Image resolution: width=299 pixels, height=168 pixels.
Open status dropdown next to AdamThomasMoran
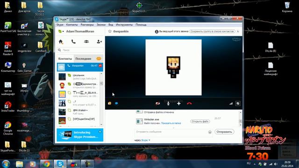coord(61,31)
